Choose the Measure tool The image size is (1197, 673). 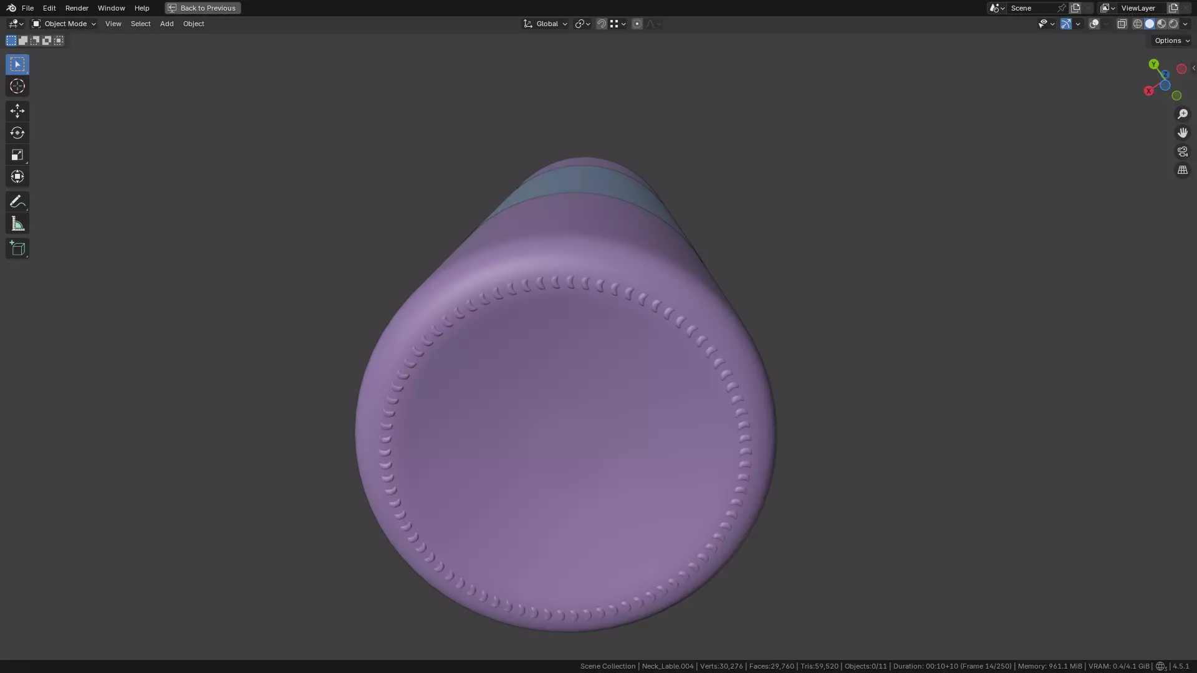[17, 224]
